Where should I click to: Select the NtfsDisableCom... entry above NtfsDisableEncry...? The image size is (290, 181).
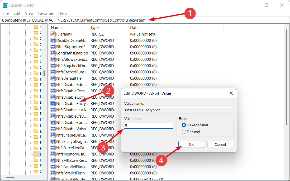click(72, 97)
